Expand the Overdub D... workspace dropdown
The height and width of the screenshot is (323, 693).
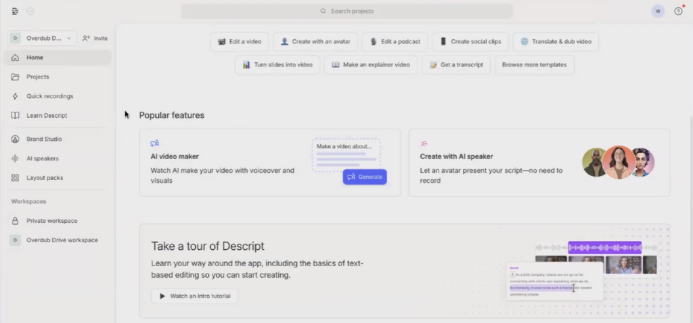(41, 38)
